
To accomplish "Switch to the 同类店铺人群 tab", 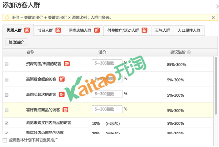I will coord(84,30).
